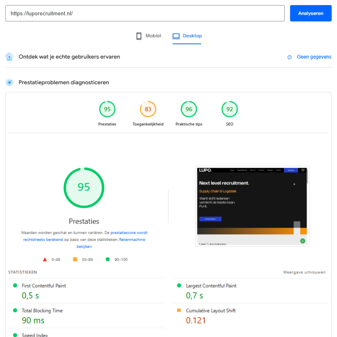This screenshot has height=337, width=337.
Task: Expand view via Weergave uitvouwen
Action: pos(304,272)
